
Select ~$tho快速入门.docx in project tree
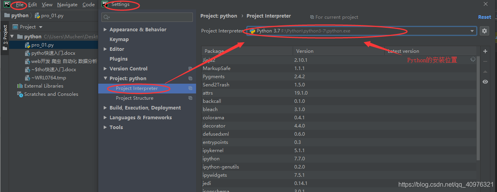coord(53,70)
